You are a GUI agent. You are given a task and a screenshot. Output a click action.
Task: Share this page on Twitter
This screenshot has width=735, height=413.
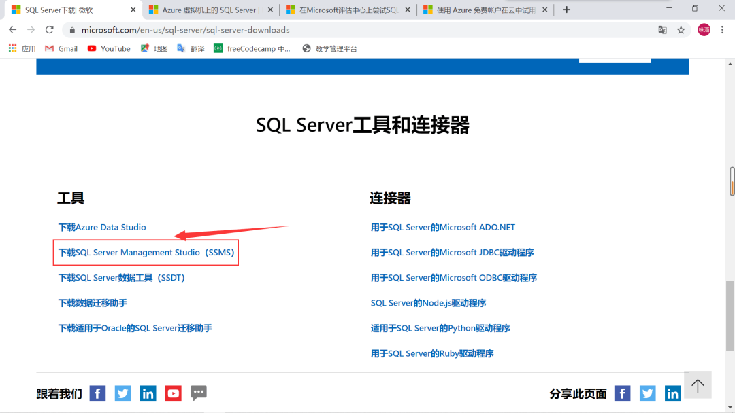tap(648, 393)
